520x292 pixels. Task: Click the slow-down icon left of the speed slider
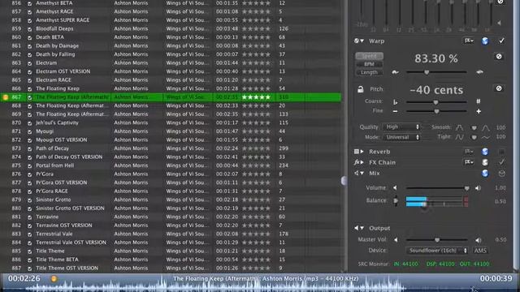coord(396,72)
